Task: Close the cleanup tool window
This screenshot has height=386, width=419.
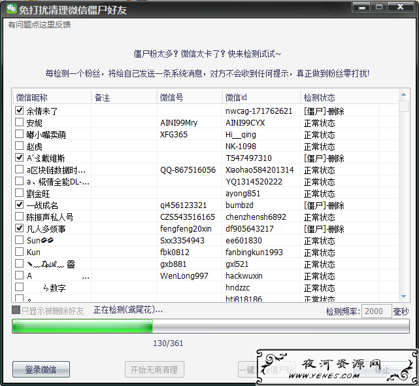Action: pyautogui.click(x=400, y=7)
